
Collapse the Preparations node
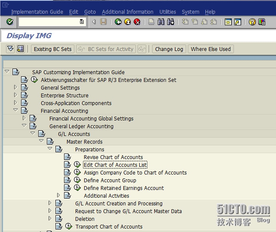(x=50, y=149)
